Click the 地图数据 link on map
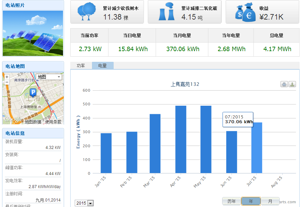This screenshot has height=207, width=301. point(33,122)
